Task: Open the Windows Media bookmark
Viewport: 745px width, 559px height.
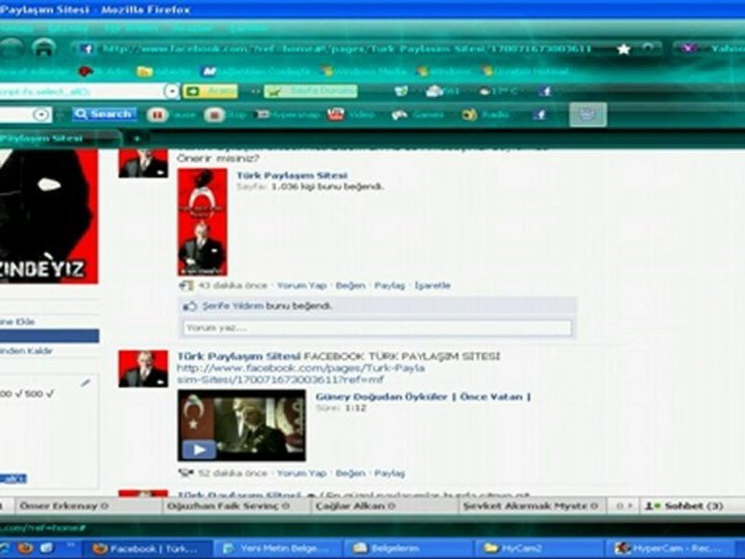Action: click(365, 71)
